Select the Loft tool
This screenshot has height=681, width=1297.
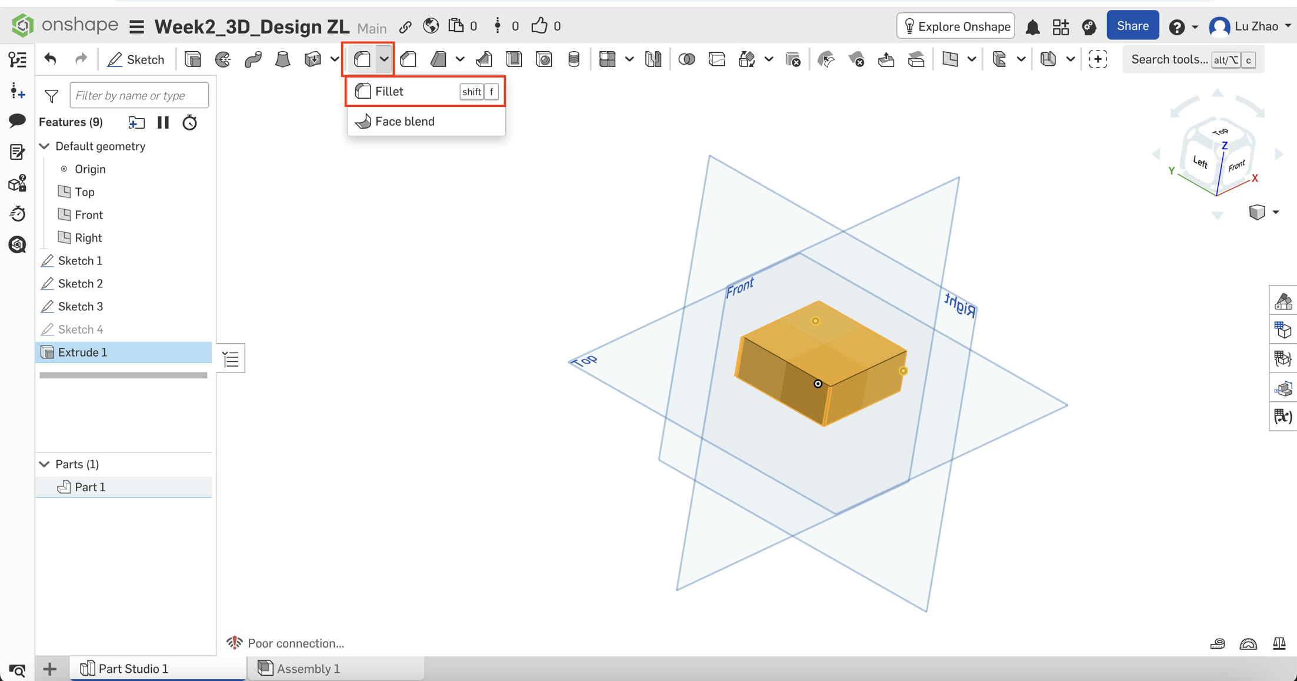[282, 59]
